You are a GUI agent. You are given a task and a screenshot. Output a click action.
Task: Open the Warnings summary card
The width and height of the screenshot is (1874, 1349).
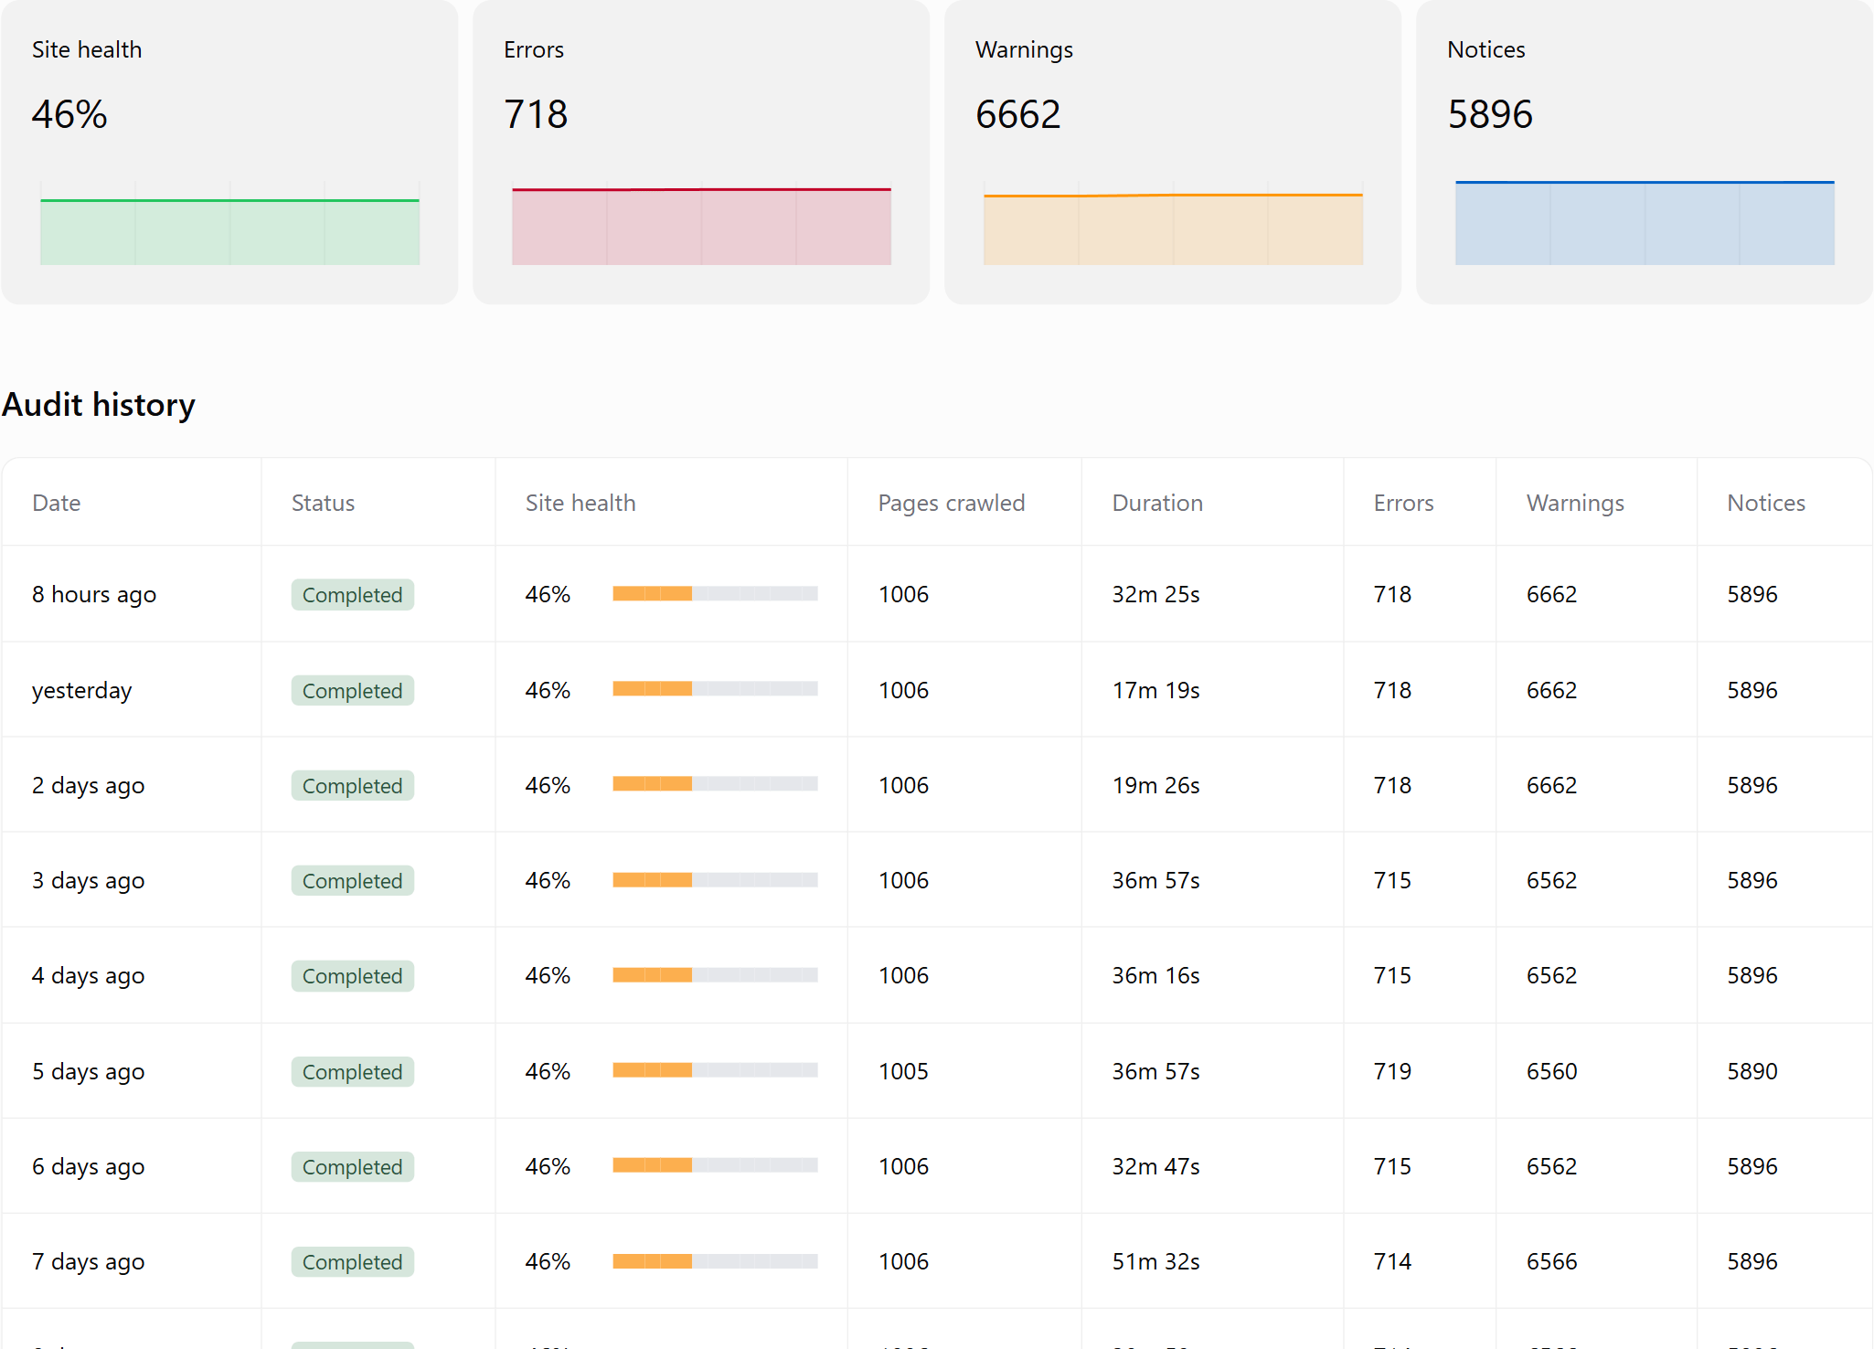click(x=1173, y=152)
